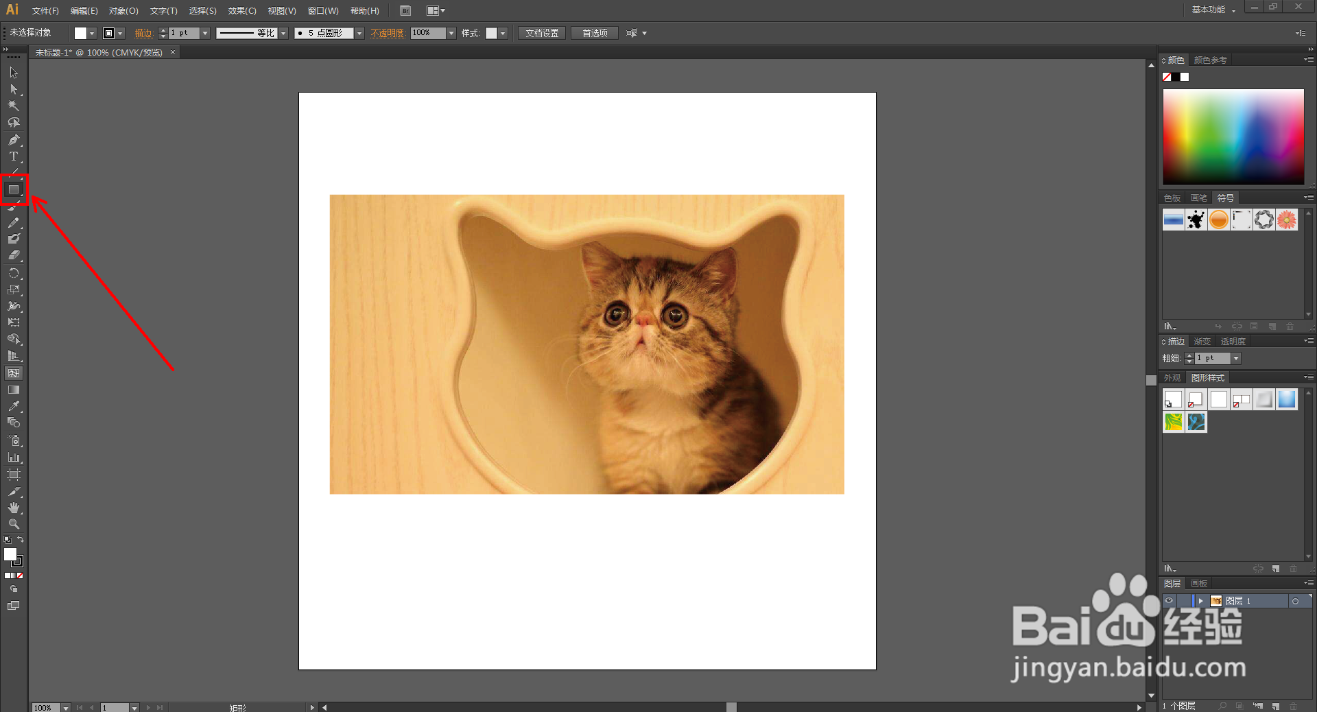Select the Eraser tool
The image size is (1317, 712).
14,256
